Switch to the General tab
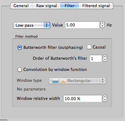125x121 pixels. (21, 6)
